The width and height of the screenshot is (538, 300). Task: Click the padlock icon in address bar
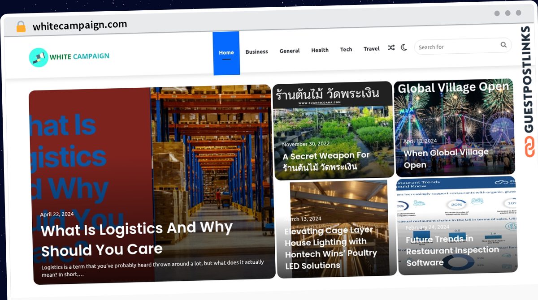pos(21,27)
